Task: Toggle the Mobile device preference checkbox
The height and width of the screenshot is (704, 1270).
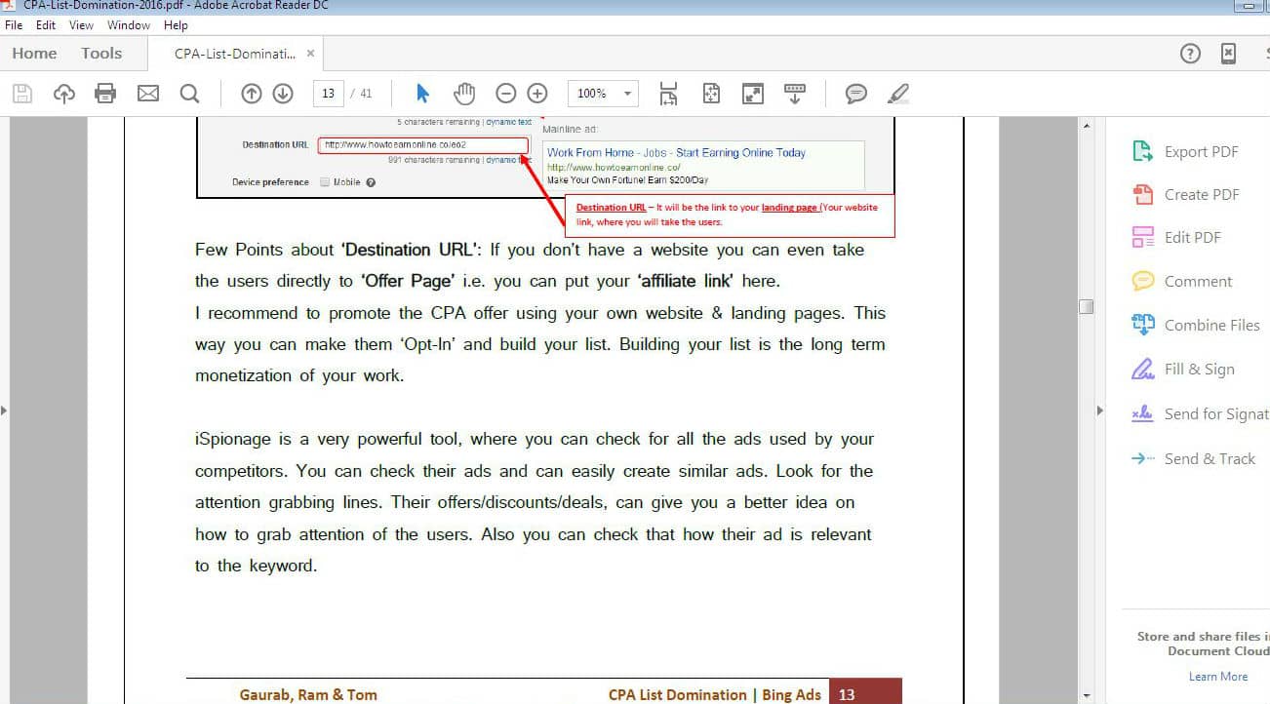Action: tap(325, 182)
